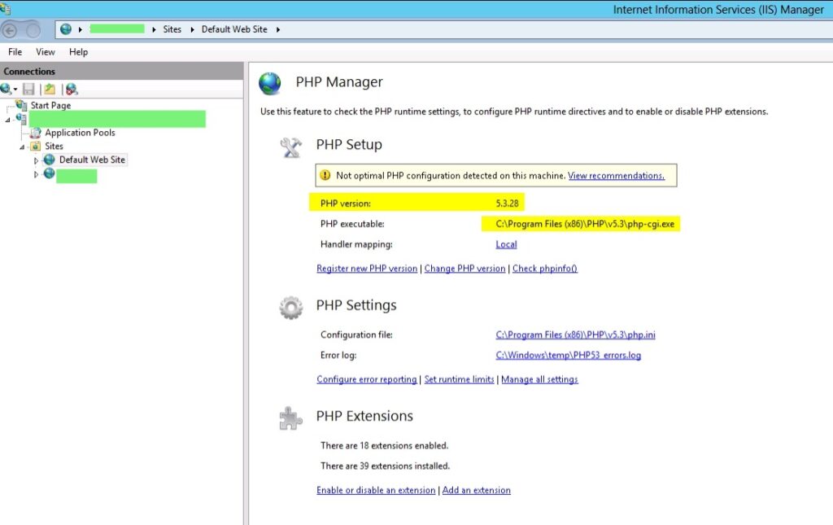Open breadcrumb arrow between Sites and Default Web Site

192,30
